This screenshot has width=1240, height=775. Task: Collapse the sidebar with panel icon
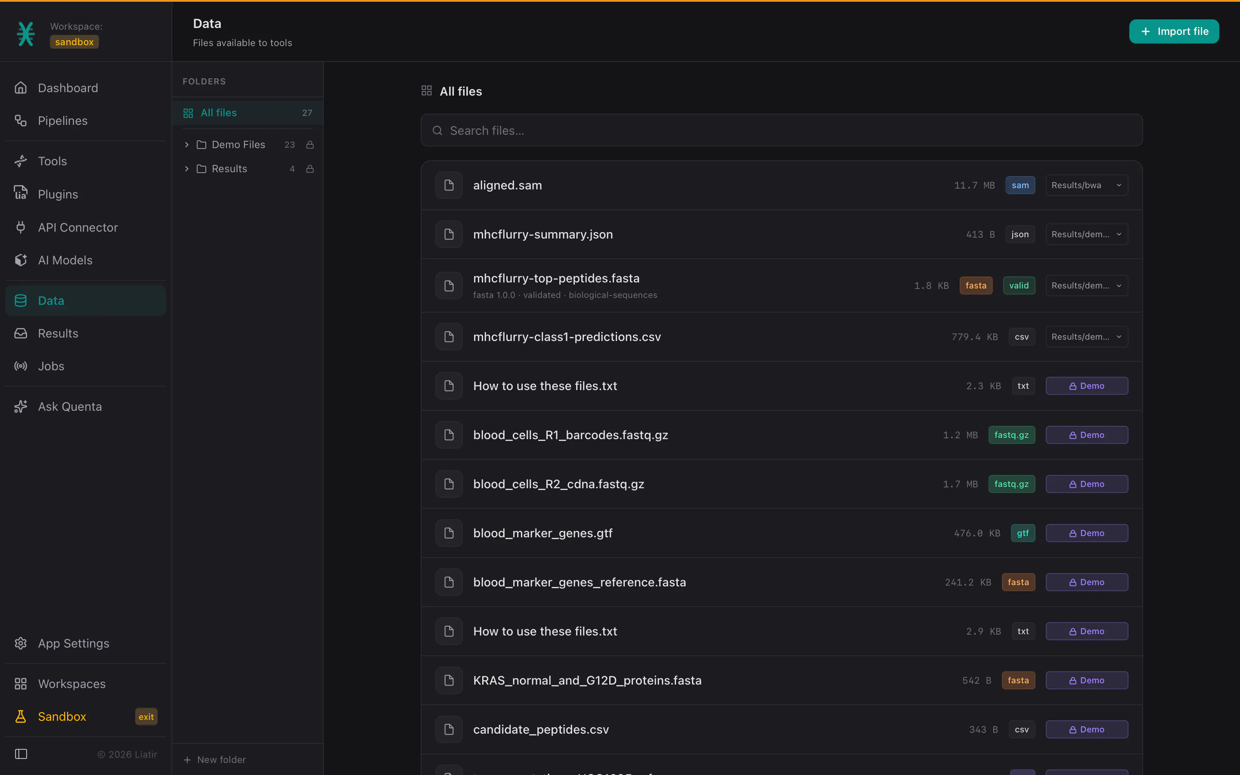tap(21, 753)
